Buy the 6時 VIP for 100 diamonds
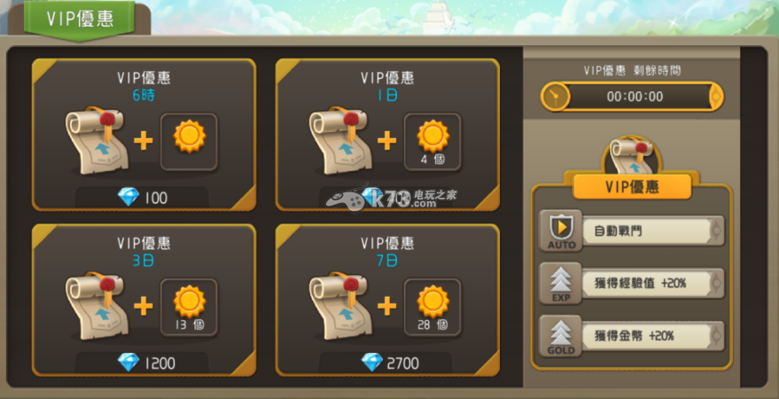 coord(143,198)
